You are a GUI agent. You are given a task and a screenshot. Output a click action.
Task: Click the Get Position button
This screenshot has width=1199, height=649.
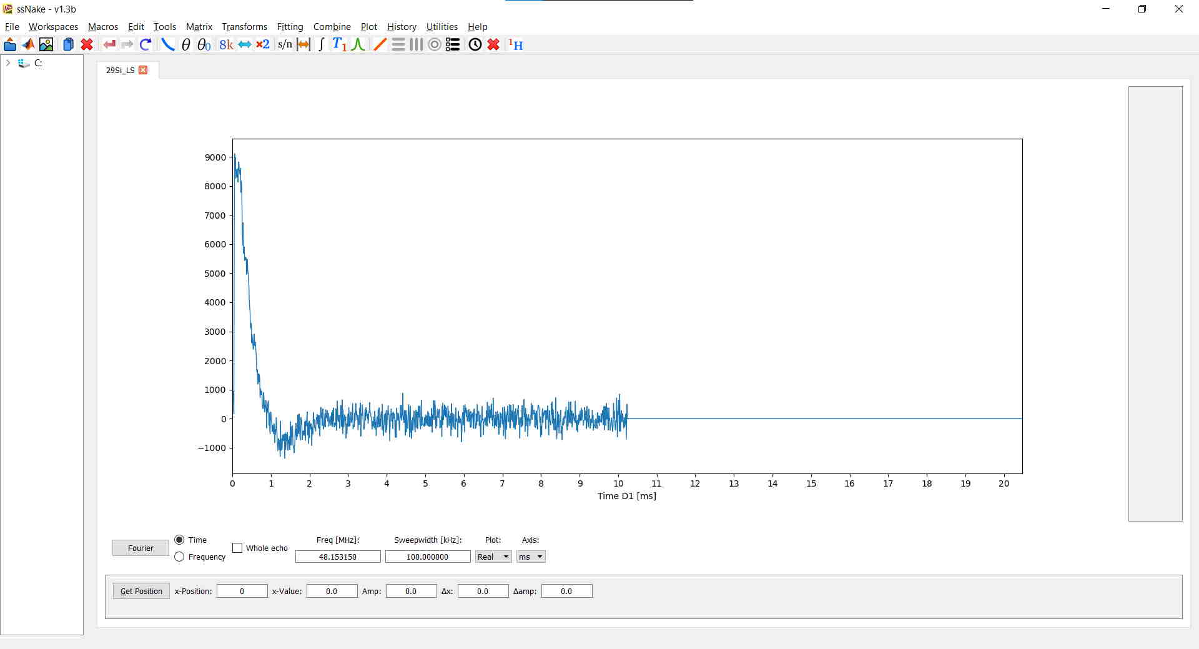(x=141, y=591)
